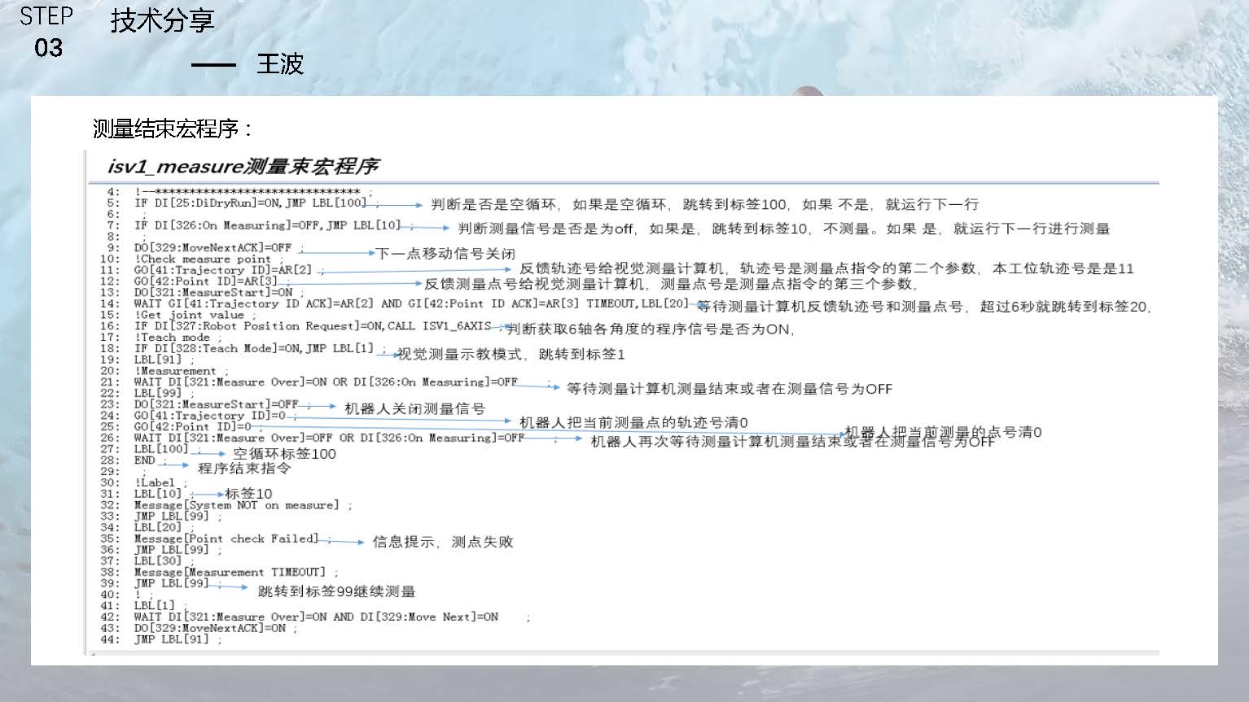Click line 26 "WAIT DI[321:Measure Over]=OFF OR"

click(x=330, y=438)
